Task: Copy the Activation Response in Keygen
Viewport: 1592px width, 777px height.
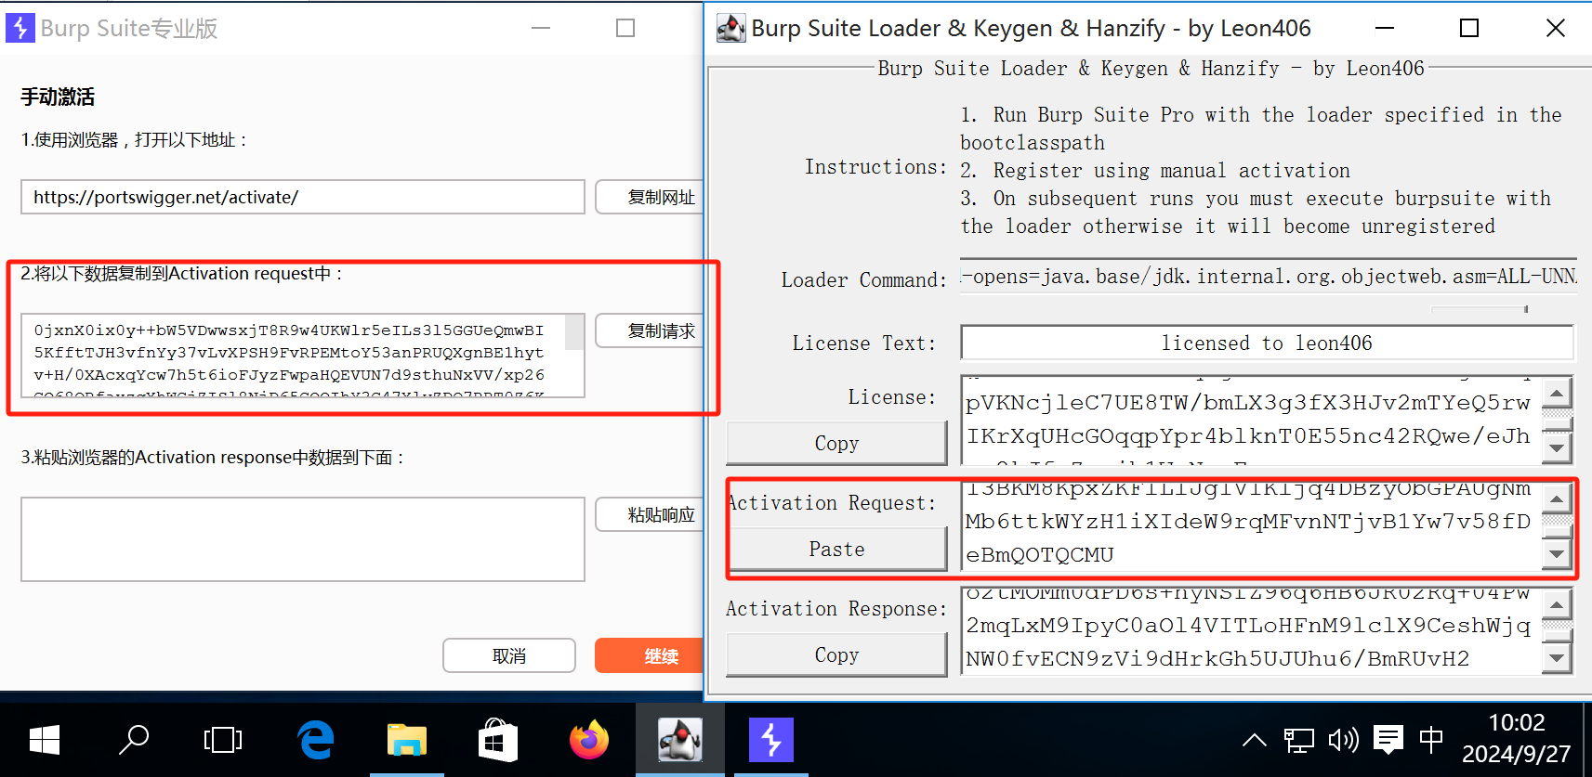Action: point(836,655)
